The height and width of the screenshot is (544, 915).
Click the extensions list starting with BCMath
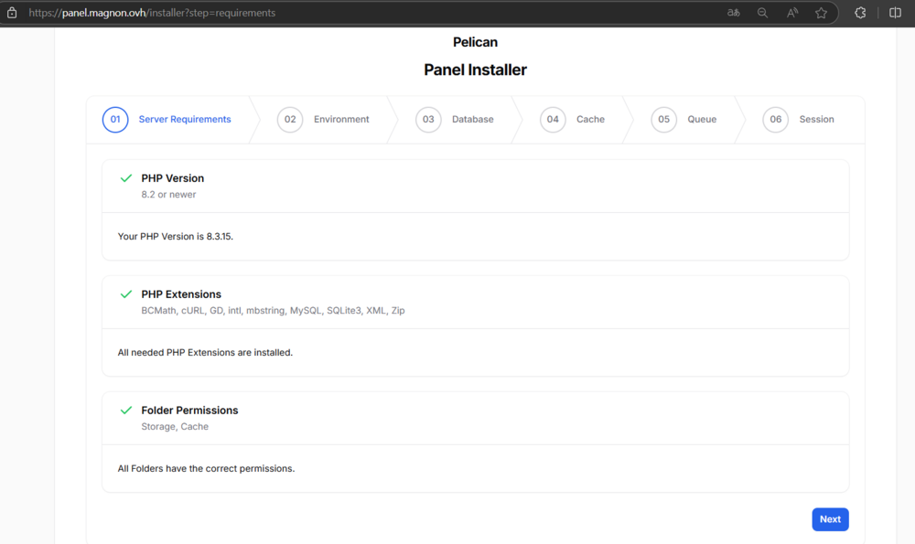(x=273, y=311)
